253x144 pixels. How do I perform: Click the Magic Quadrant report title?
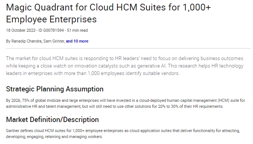click(x=108, y=13)
